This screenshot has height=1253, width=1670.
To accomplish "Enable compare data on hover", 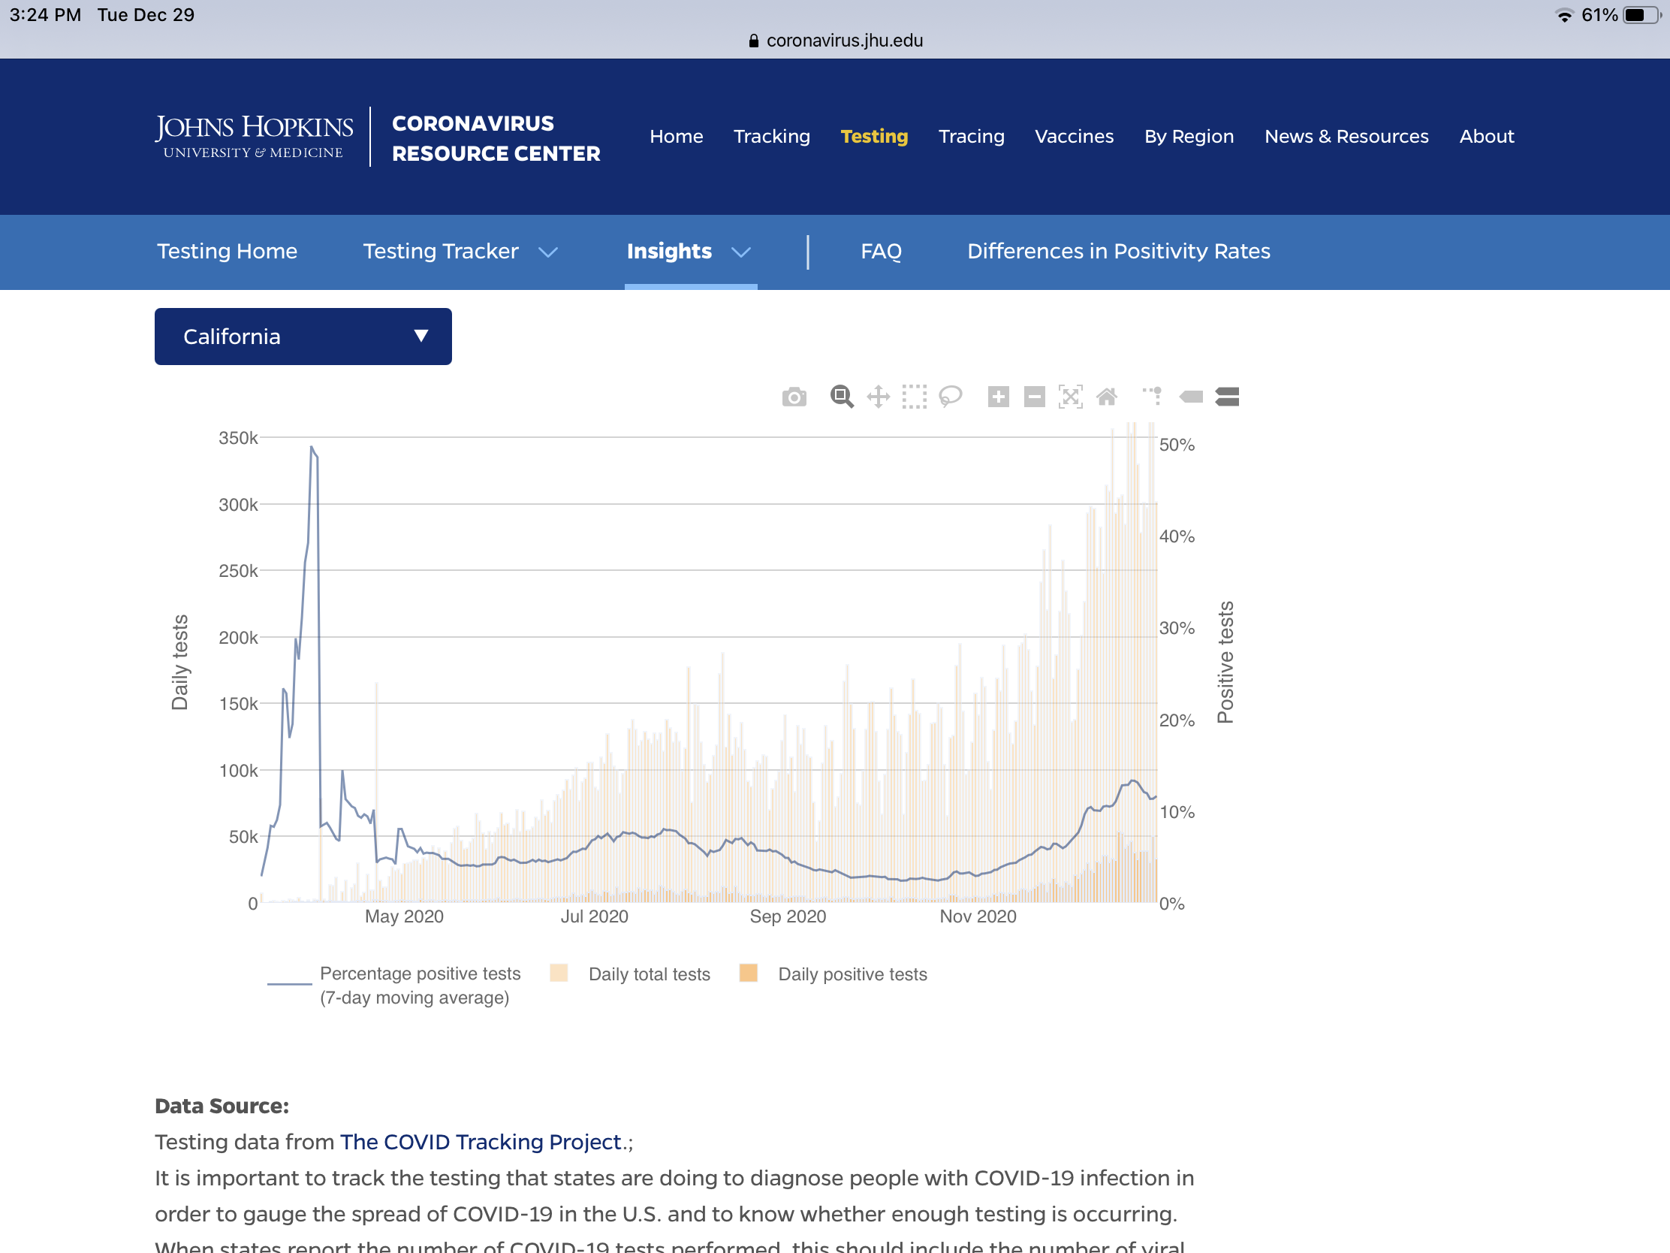I will (x=1227, y=397).
